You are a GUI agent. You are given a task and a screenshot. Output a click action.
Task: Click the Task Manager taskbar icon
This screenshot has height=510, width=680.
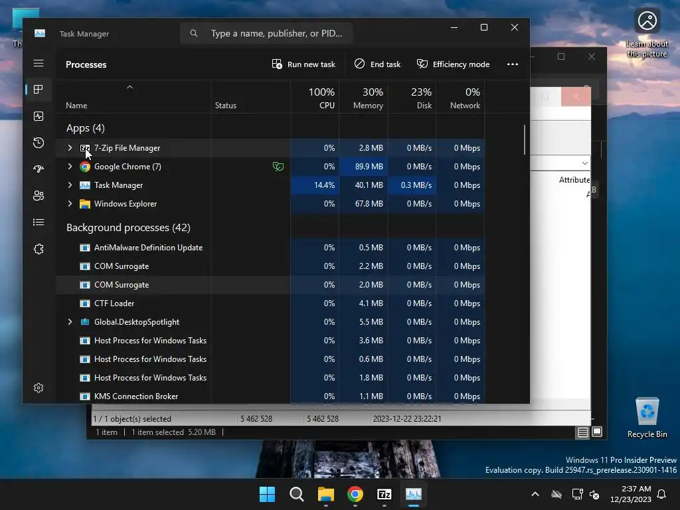click(413, 494)
